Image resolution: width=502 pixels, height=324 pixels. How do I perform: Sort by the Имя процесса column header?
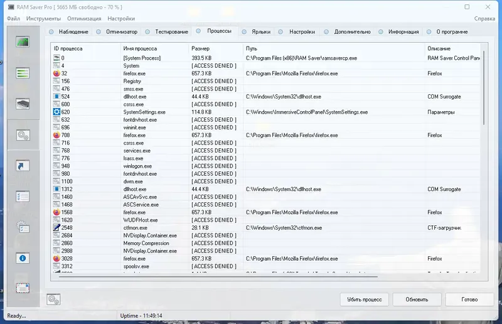click(154, 48)
